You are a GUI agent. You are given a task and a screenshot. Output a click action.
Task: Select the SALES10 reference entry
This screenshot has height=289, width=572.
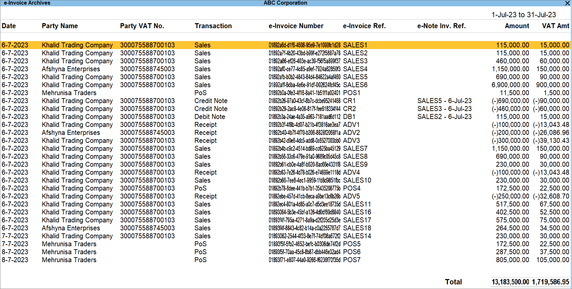tap(357, 180)
